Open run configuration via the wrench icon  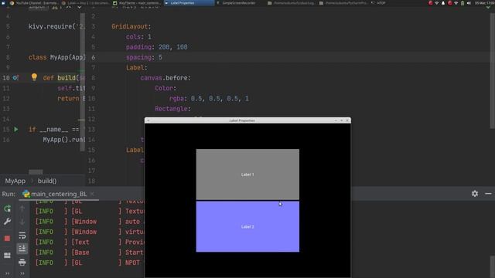click(7, 222)
